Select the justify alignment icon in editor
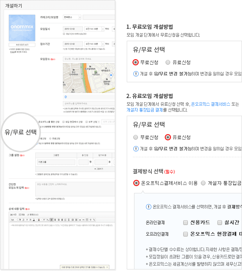Screen dimensions: 242x271 (x=62, y=220)
